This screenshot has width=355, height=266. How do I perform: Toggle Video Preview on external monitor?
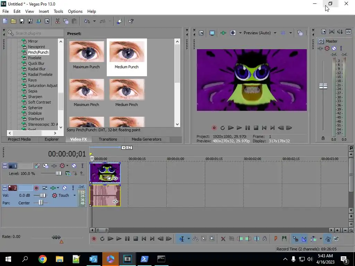click(x=212, y=33)
